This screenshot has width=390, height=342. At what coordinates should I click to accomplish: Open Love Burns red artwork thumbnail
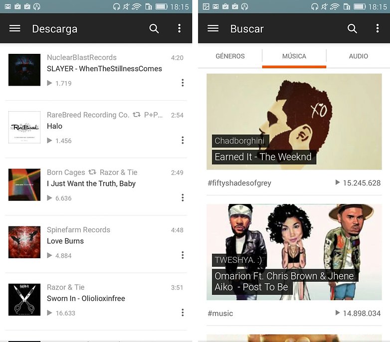pos(24,242)
